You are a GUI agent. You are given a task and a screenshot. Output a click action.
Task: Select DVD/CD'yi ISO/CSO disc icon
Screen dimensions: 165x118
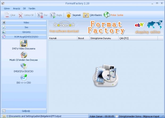click(24, 66)
